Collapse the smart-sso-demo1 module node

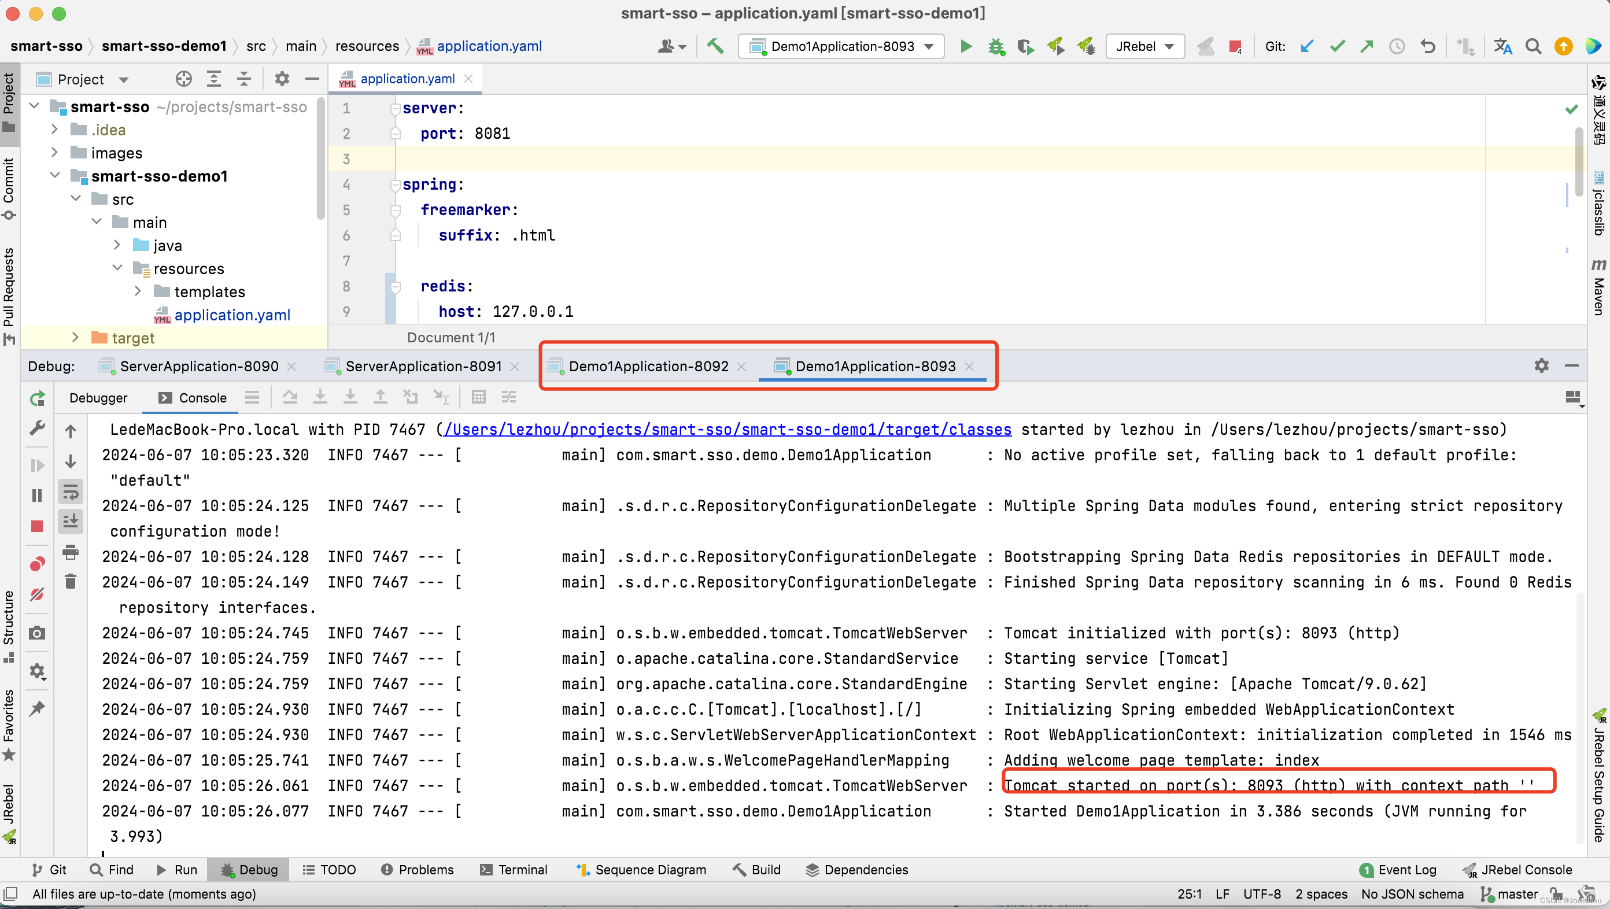click(55, 176)
